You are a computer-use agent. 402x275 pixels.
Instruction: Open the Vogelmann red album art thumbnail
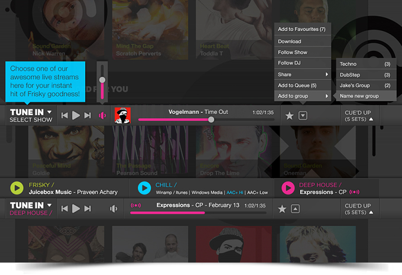point(122,115)
